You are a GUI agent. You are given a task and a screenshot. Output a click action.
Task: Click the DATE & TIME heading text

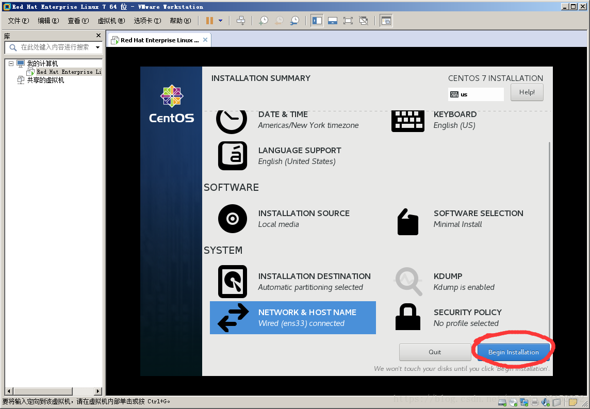(283, 114)
